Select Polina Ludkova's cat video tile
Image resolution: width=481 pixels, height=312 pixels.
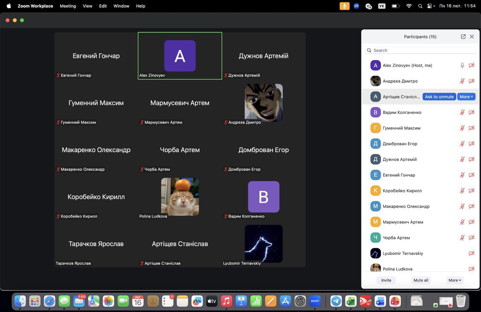180,196
